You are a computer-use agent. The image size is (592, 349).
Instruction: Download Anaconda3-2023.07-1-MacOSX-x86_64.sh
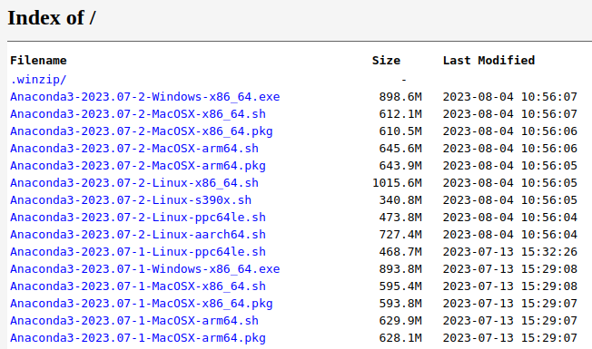tap(138, 286)
